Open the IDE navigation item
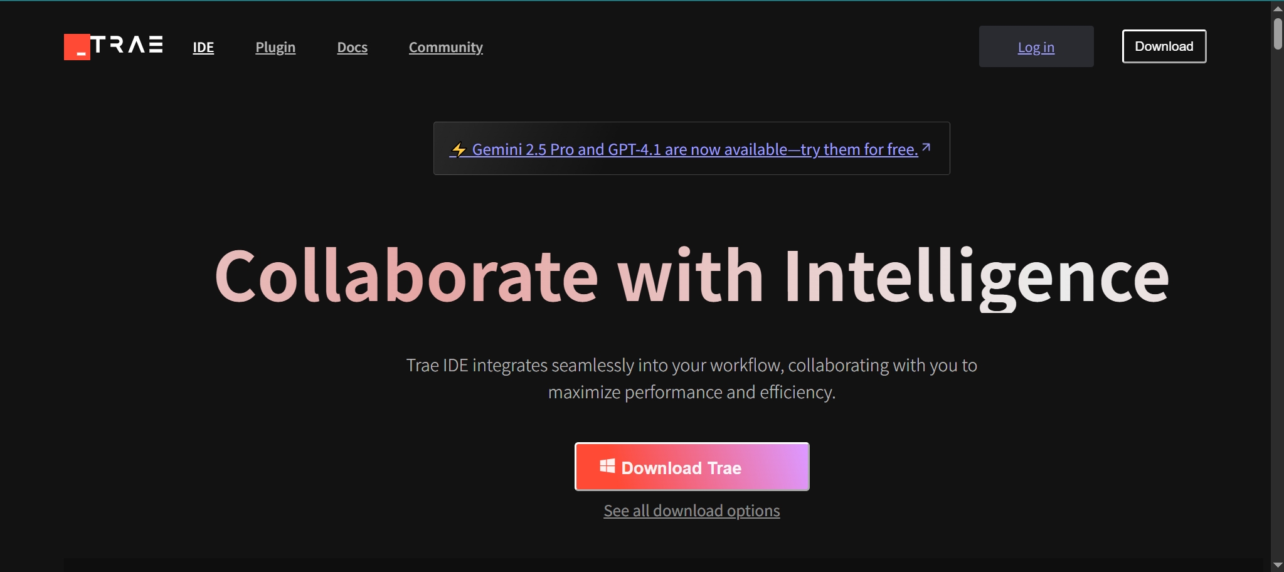 coord(203,48)
